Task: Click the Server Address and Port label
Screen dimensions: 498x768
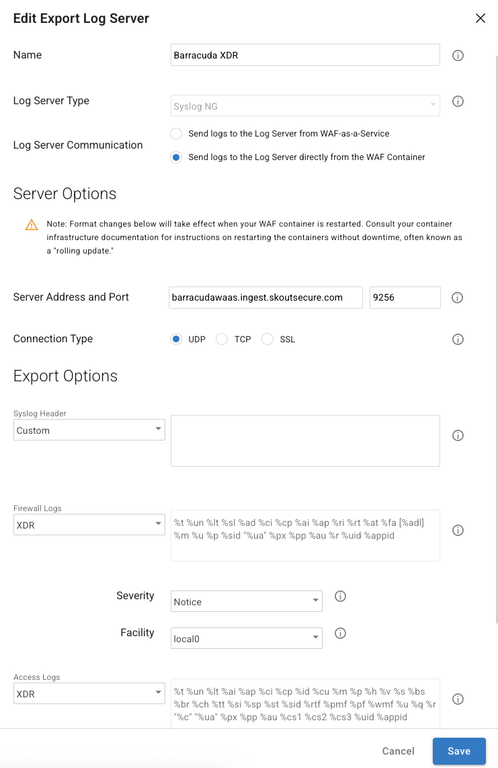Action: [x=71, y=297]
